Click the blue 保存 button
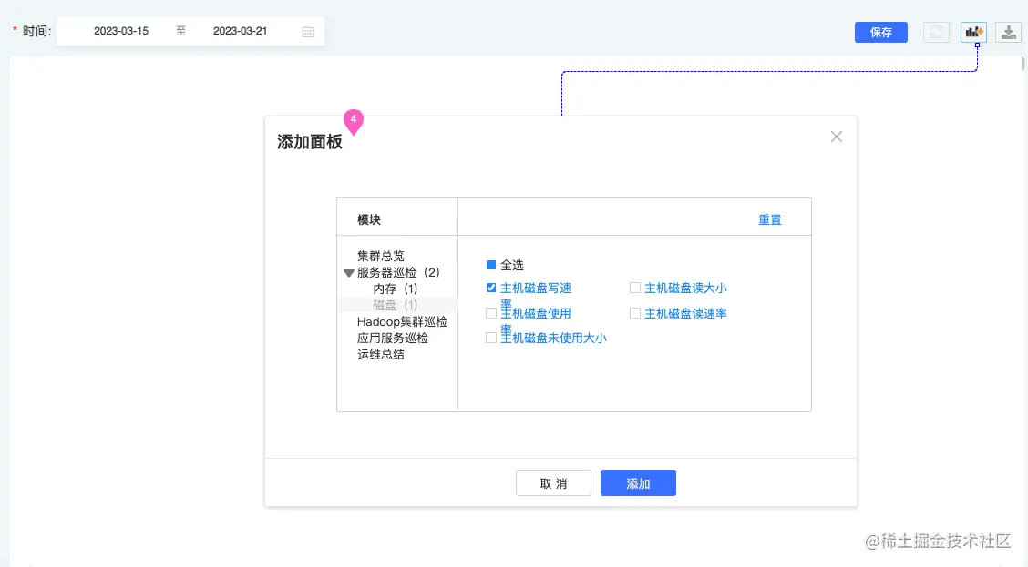This screenshot has height=567, width=1028. (880, 32)
